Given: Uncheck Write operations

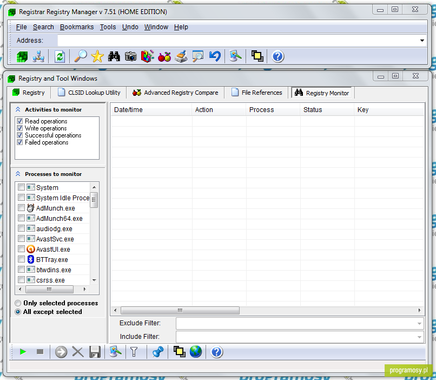Looking at the screenshot, I should click(x=19, y=128).
